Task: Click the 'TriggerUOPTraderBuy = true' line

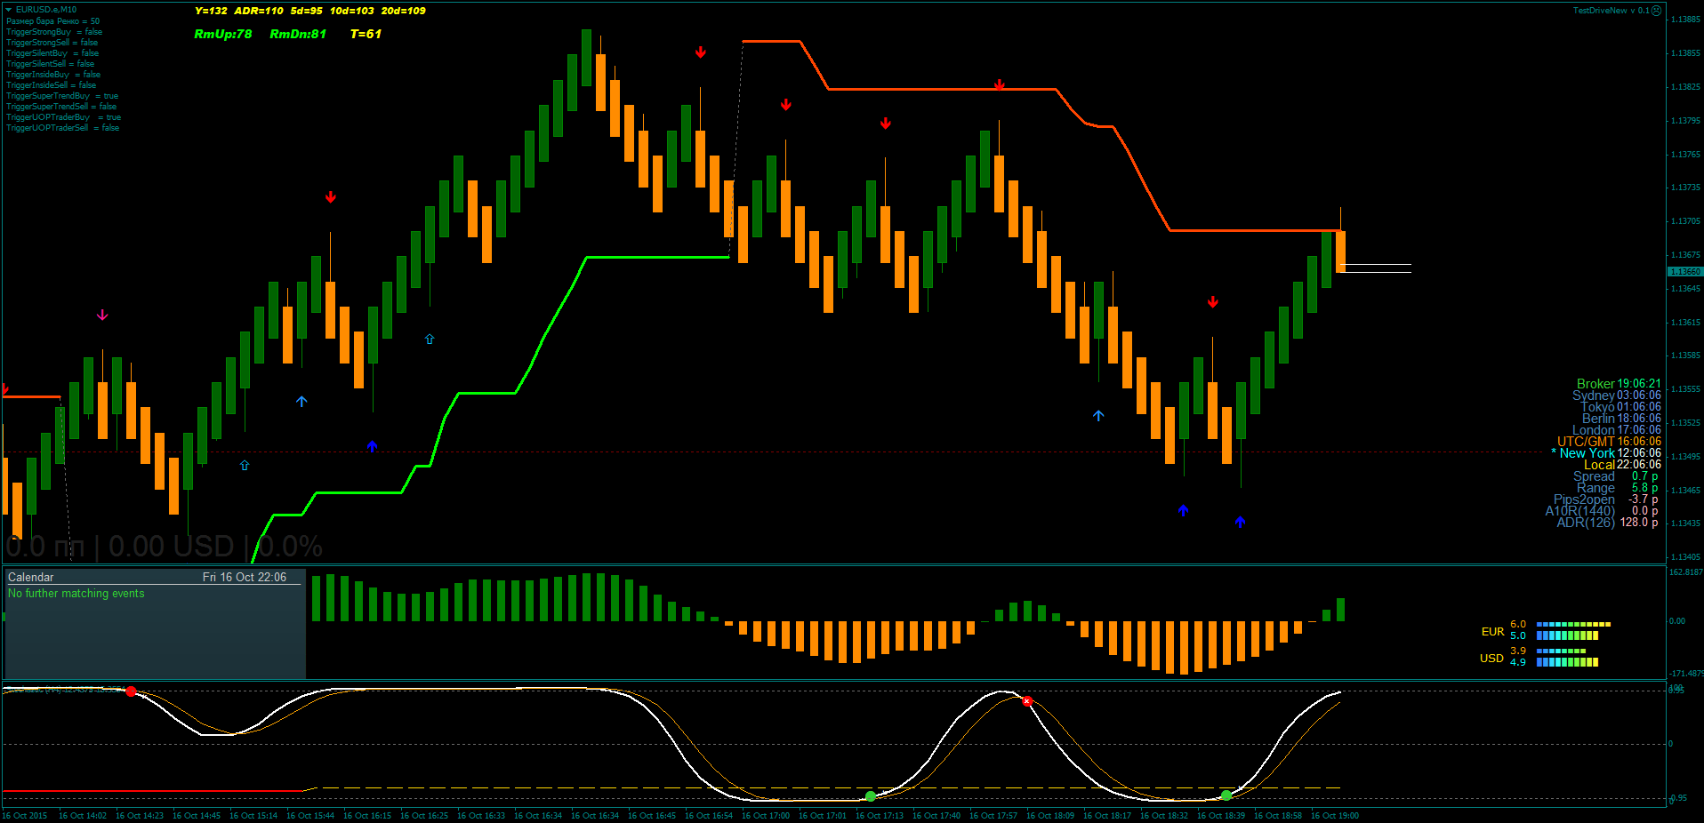Action: 63,117
